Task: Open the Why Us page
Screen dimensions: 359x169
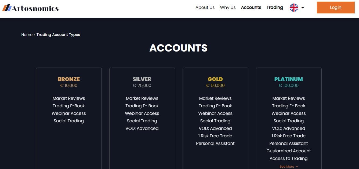Action: click(227, 8)
